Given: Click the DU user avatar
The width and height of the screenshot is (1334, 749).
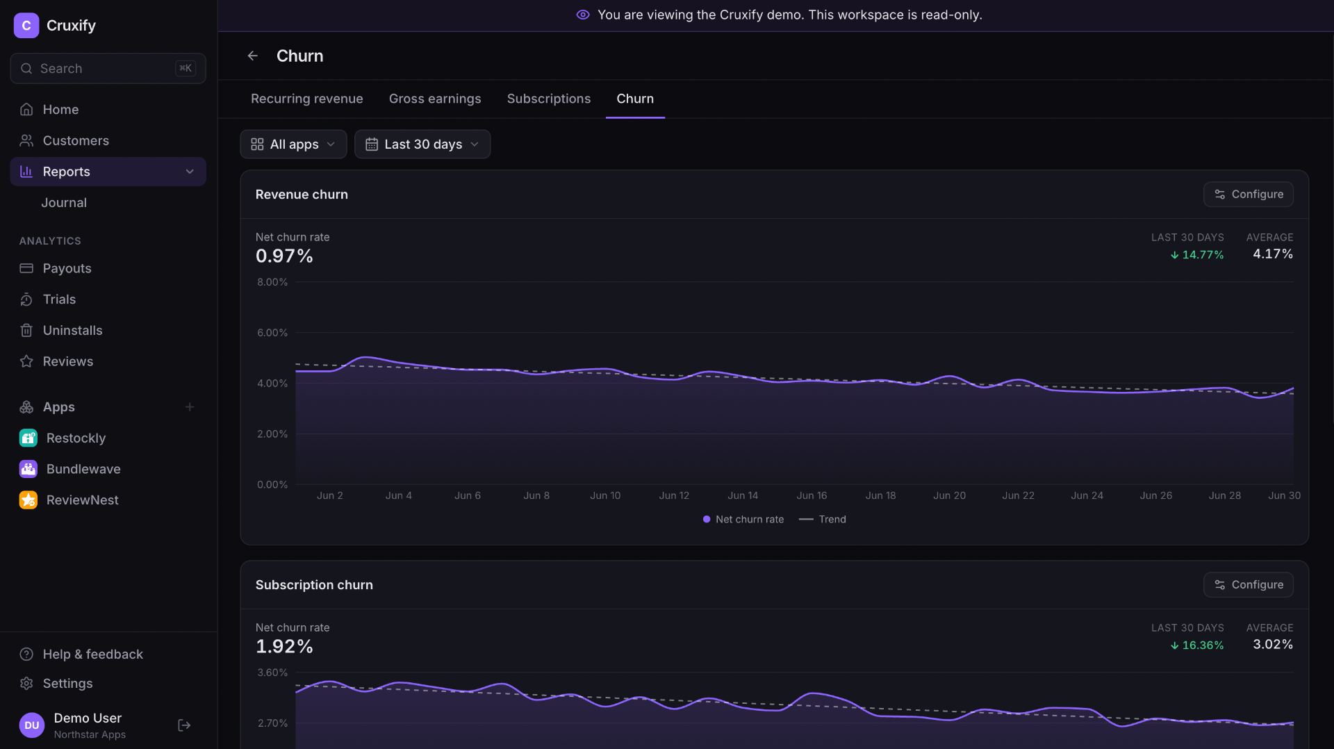Looking at the screenshot, I should 32,725.
